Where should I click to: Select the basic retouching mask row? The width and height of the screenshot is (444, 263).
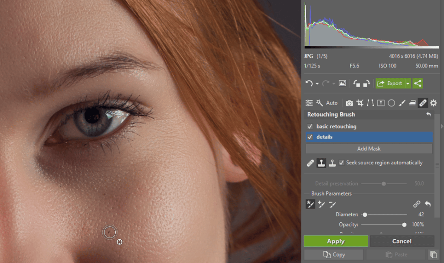point(369,126)
